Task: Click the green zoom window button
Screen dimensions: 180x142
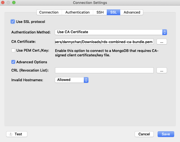Action: pos(14,2)
